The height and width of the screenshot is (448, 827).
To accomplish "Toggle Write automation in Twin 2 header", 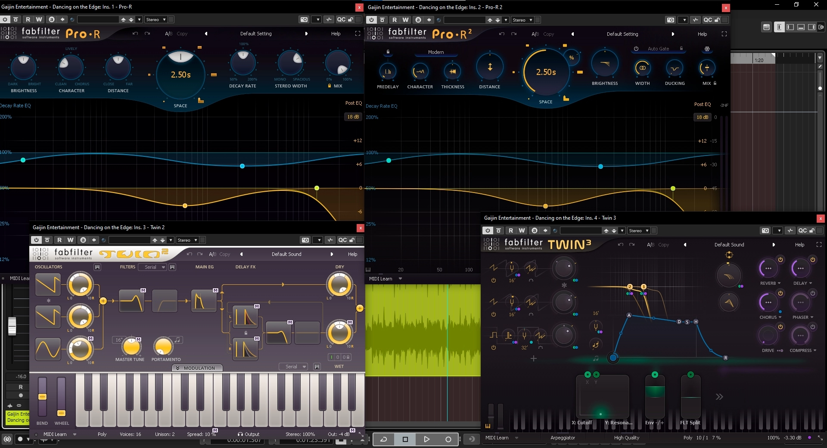I will coord(71,240).
